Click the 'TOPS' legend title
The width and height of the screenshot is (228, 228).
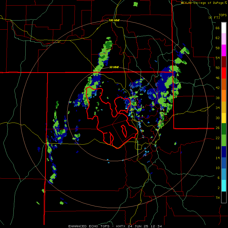[x=223, y=15]
